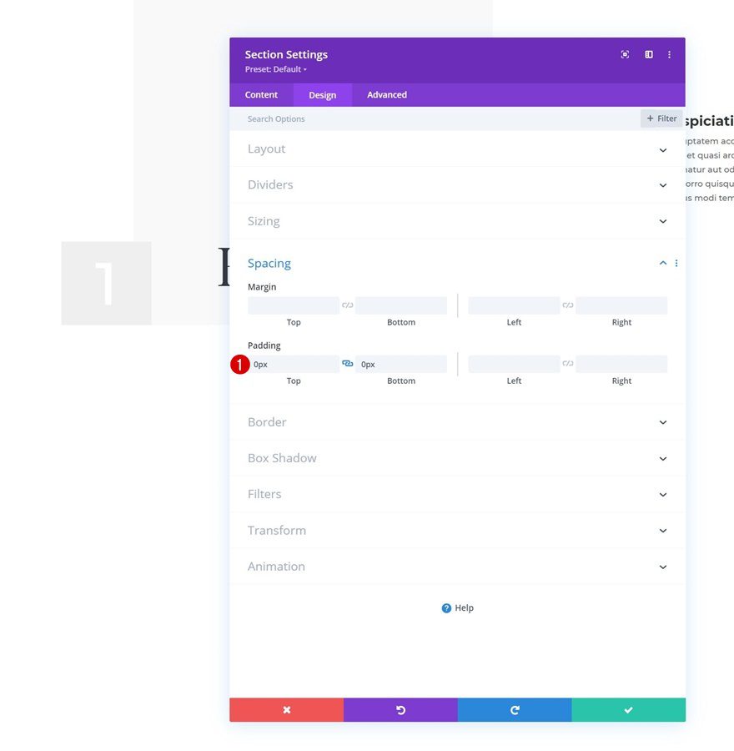Unlink top and bottom padding values
The image size is (734, 751).
[x=349, y=363]
